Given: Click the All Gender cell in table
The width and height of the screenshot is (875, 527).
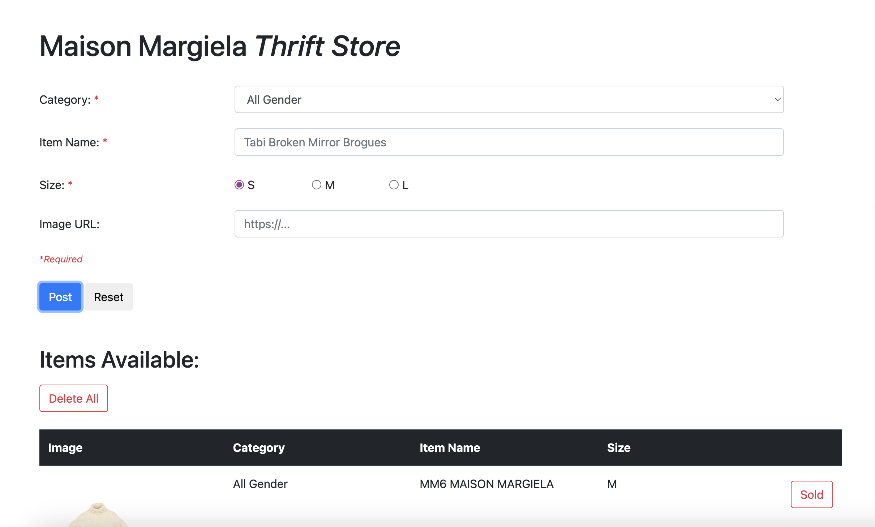Looking at the screenshot, I should (260, 484).
